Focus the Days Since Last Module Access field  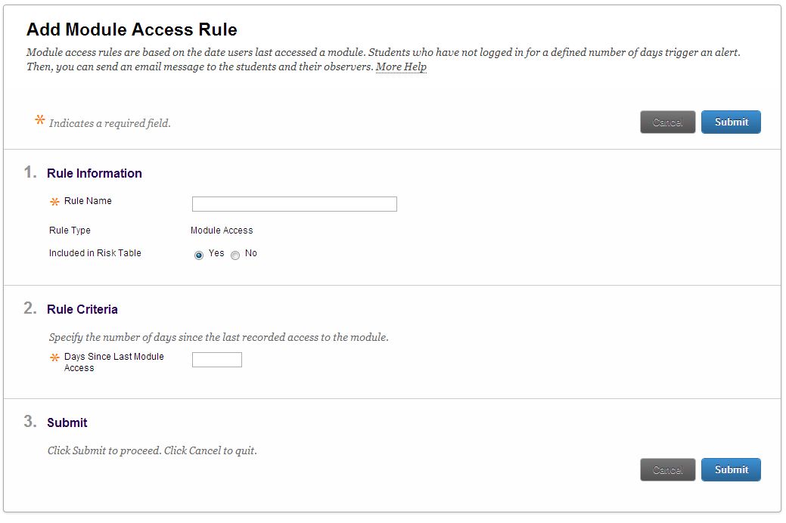(x=217, y=360)
